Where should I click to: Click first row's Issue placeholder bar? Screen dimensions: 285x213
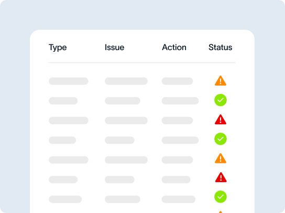[126, 81]
